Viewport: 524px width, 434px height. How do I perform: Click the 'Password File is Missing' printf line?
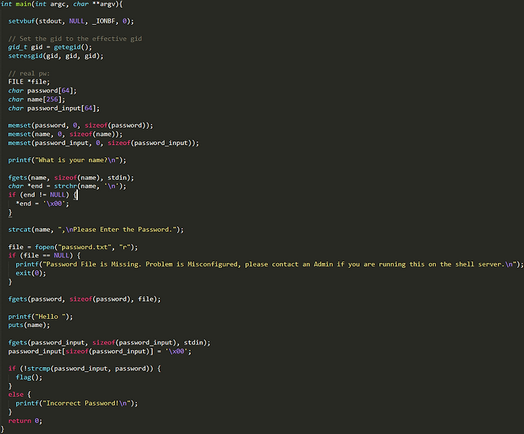(270, 264)
